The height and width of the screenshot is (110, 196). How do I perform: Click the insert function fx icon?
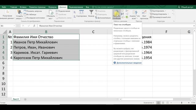tap(34, 26)
